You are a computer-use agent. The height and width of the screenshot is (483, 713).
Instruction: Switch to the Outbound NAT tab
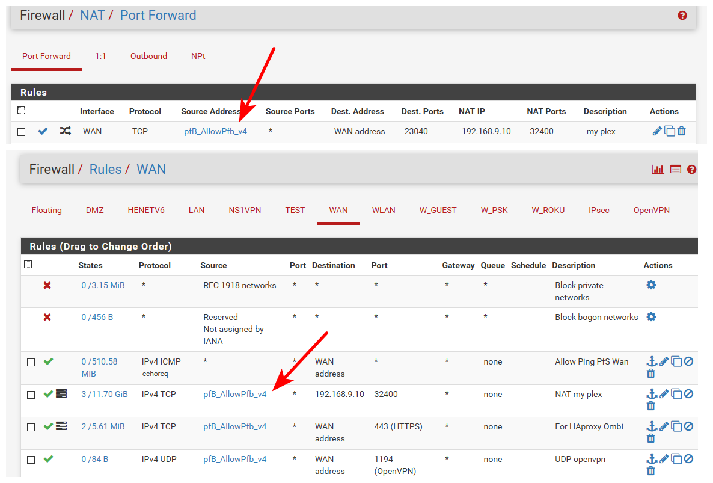(x=148, y=56)
